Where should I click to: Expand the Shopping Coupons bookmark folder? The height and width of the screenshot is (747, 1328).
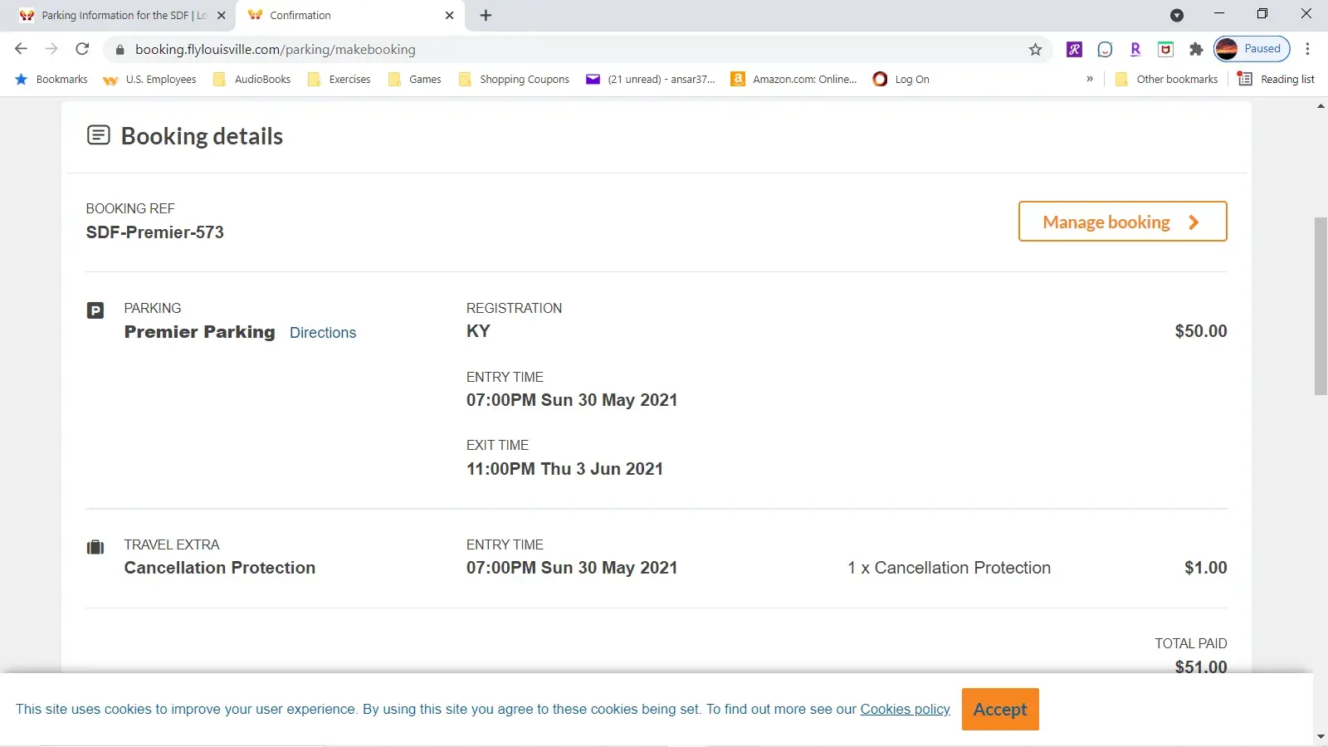pos(514,79)
